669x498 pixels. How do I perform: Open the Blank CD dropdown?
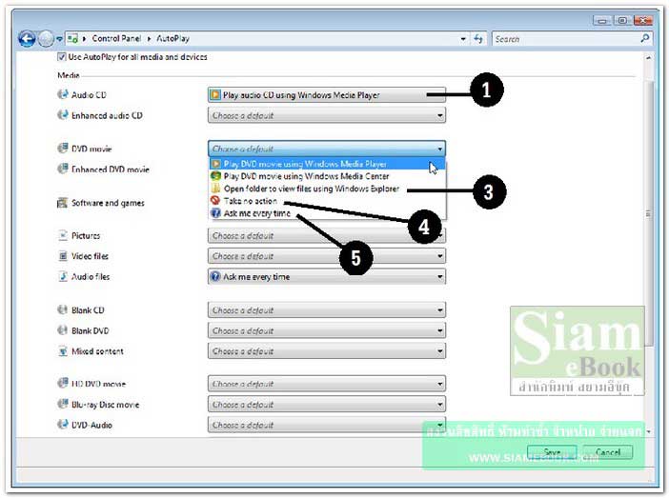(327, 310)
